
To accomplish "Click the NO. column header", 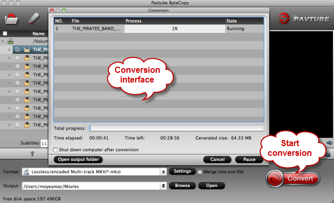I will [62, 21].
